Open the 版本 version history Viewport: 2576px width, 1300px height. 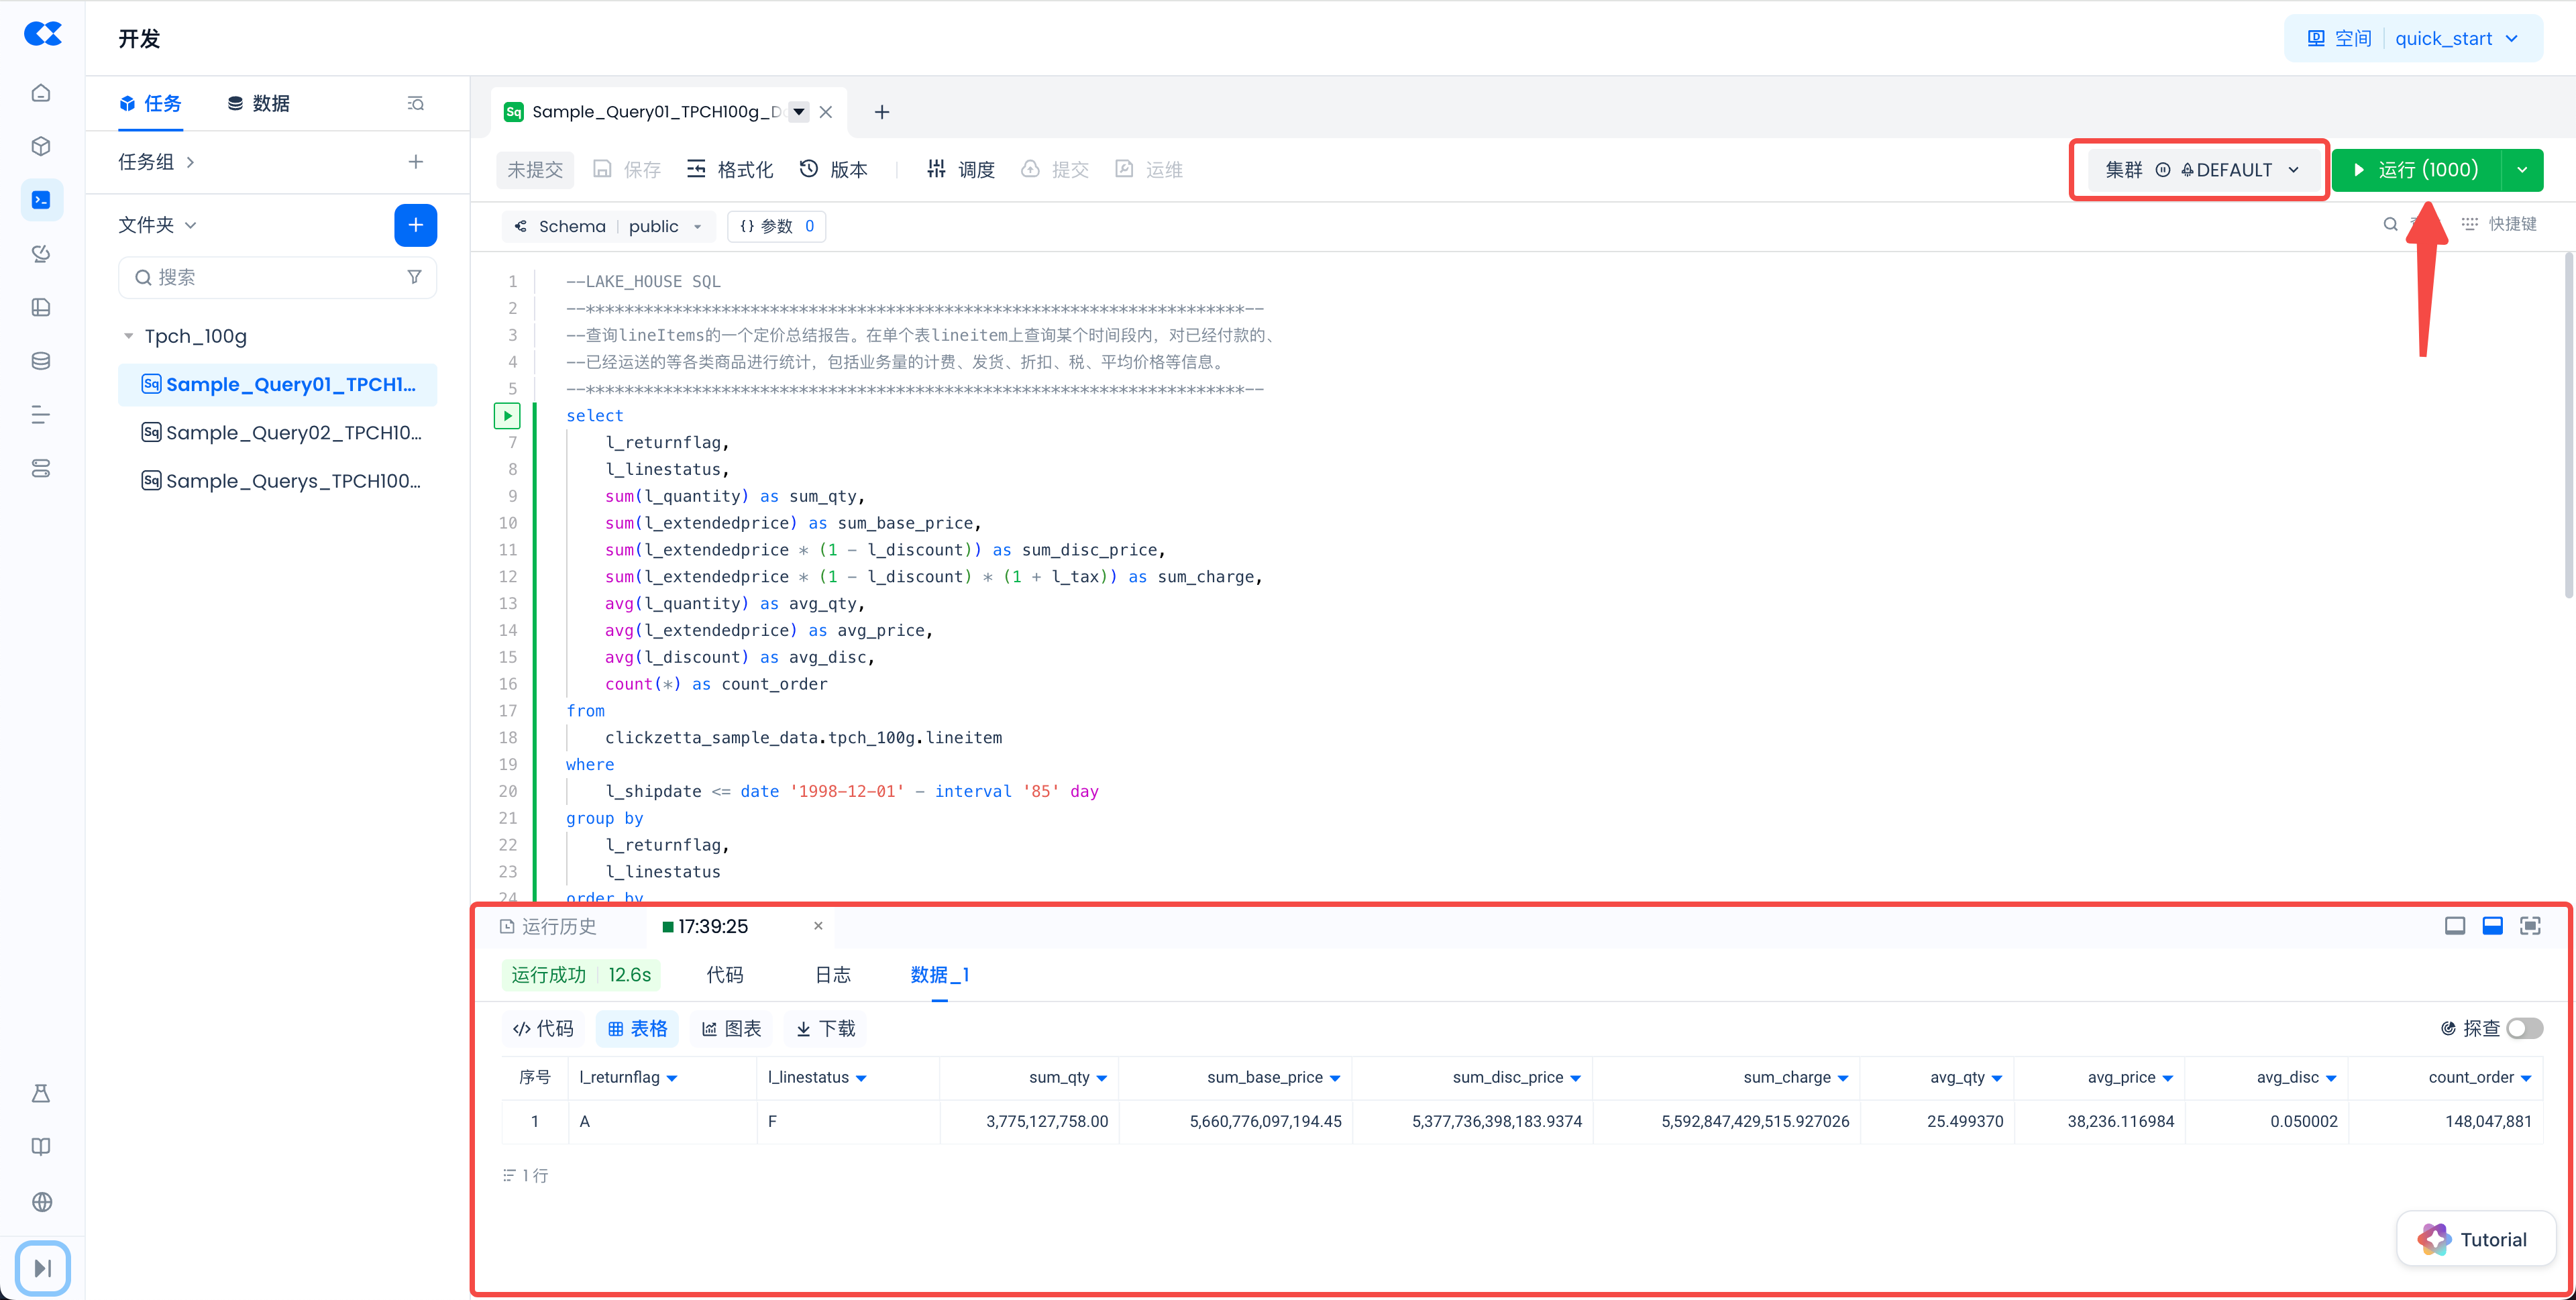pyautogui.click(x=834, y=169)
